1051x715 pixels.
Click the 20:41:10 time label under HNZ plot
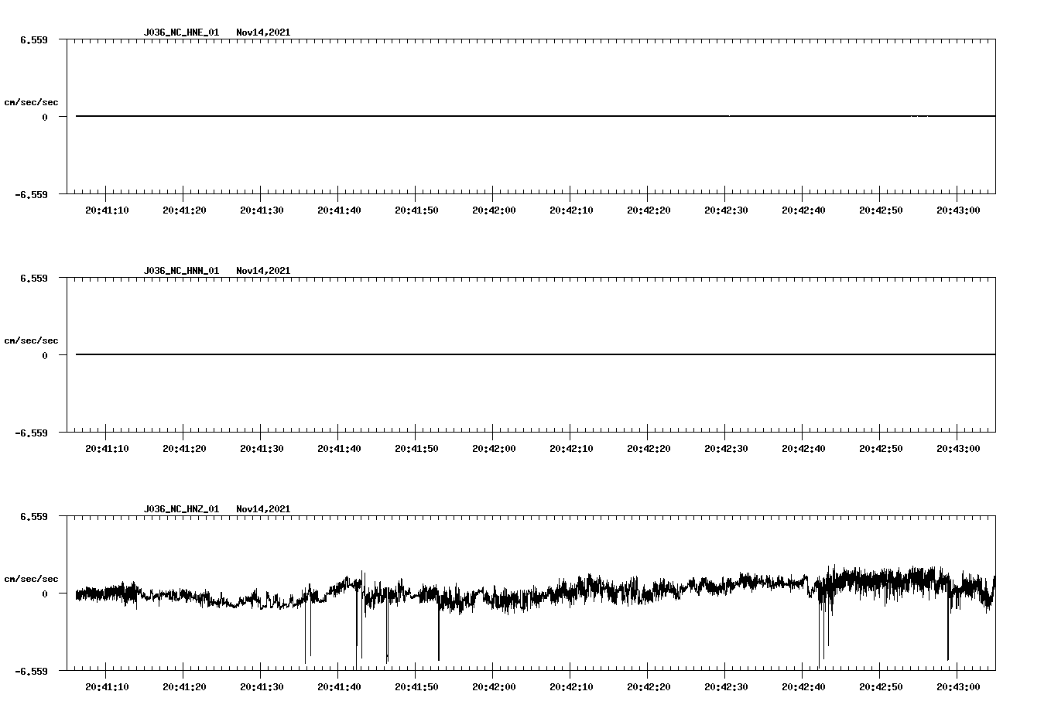pos(107,687)
